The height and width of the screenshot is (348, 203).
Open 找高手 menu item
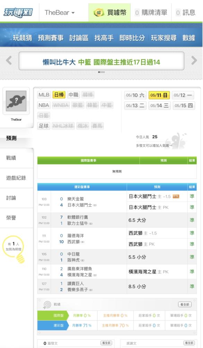104,38
